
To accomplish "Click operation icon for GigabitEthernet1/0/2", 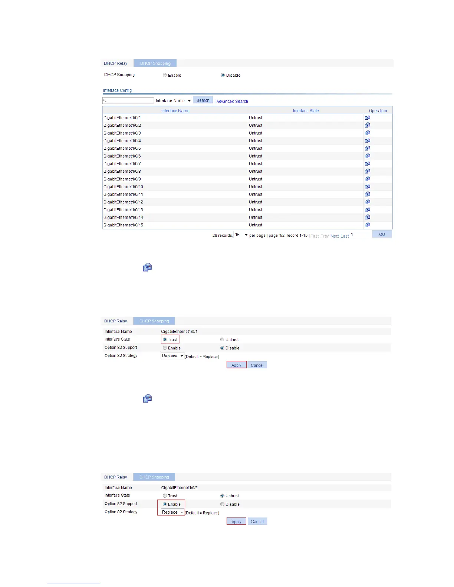I will pos(368,125).
